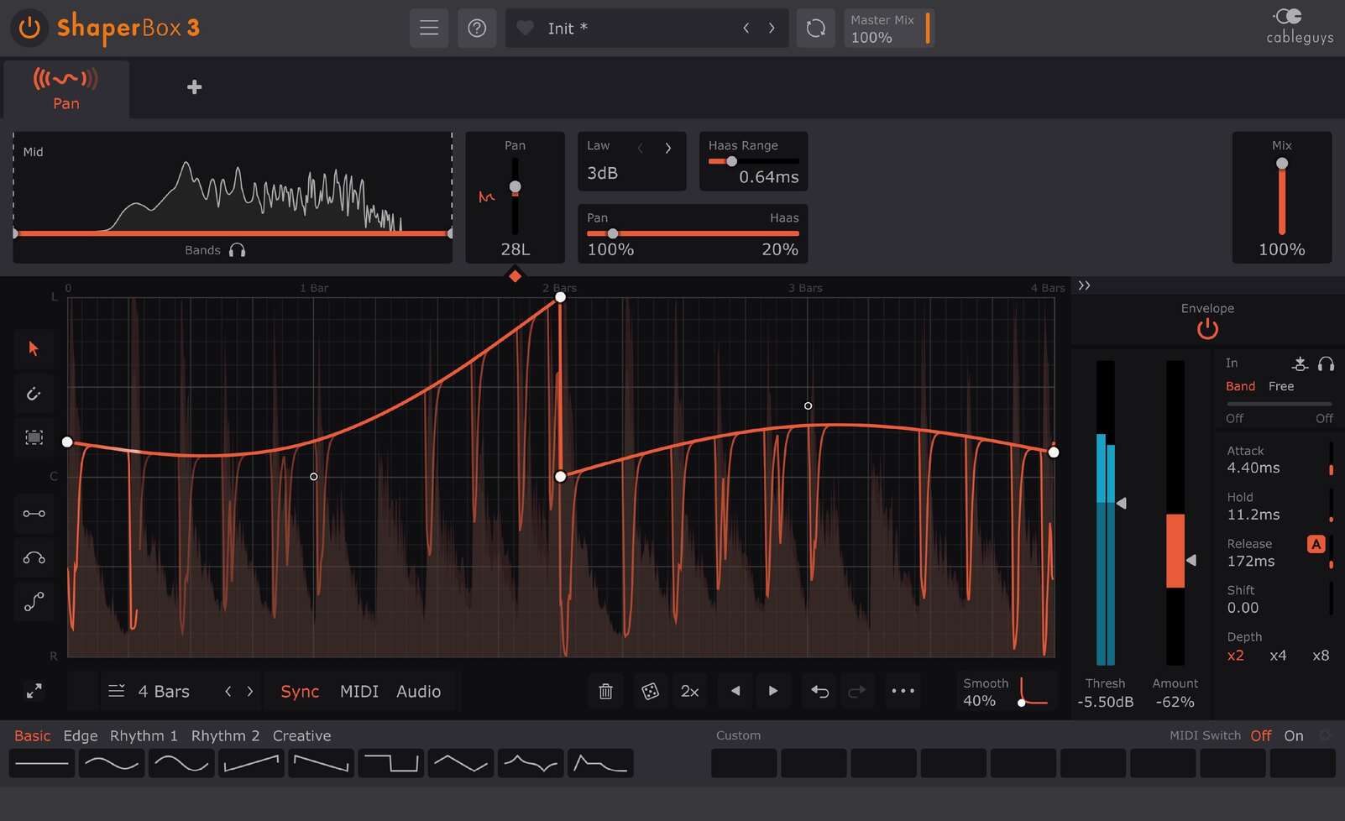Screen dimensions: 1345x821
Task: Click the headphones icon next to Bands
Action: 238,249
